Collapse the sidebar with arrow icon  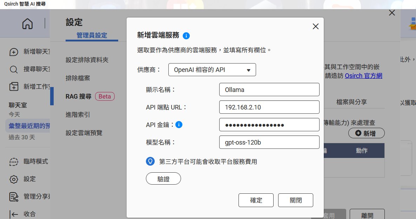click(14, 214)
